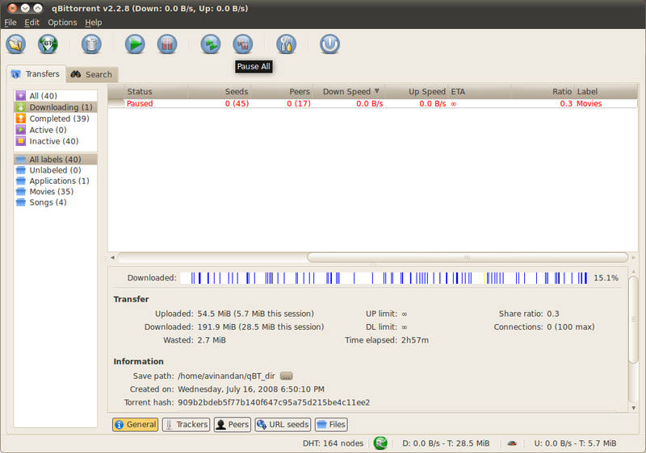The image size is (646, 453).
Task: Switch to Search tab
Action: (x=92, y=74)
